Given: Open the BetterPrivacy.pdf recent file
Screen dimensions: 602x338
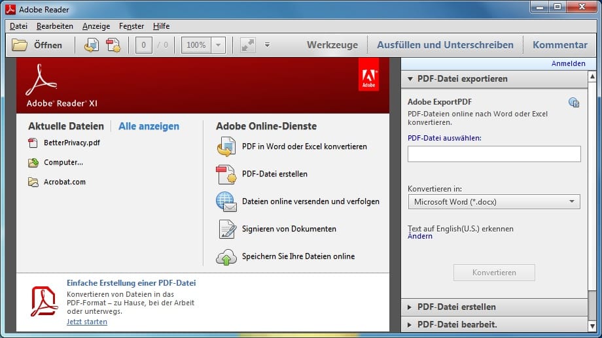Looking at the screenshot, I should (72, 143).
